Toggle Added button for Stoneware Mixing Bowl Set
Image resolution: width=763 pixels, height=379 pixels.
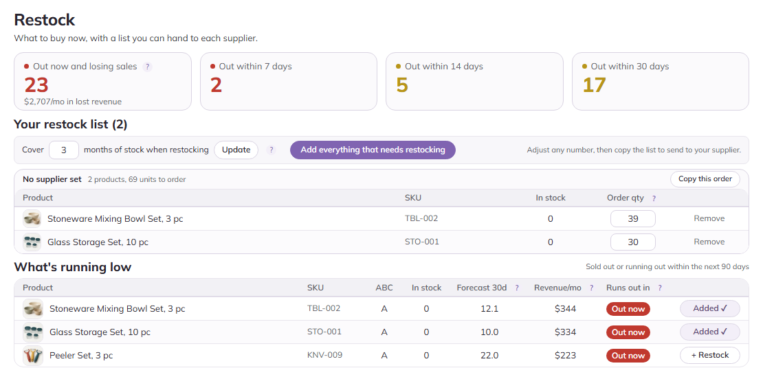click(x=710, y=308)
